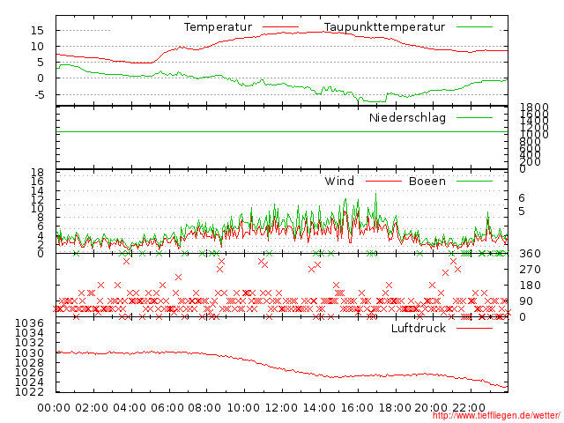Click the 08:00 time axis label
564x423 pixels.
pyautogui.click(x=204, y=408)
